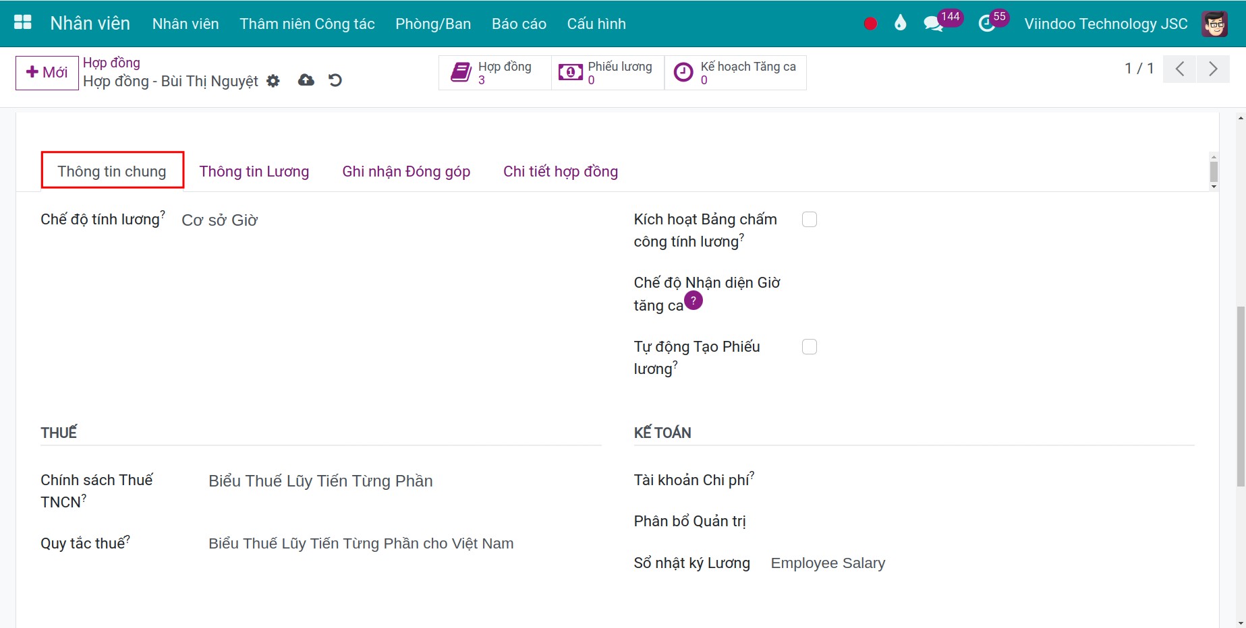This screenshot has height=628, width=1246.
Task: Open the Sổ nhật ký Lương Employee Salary field
Action: [x=828, y=563]
